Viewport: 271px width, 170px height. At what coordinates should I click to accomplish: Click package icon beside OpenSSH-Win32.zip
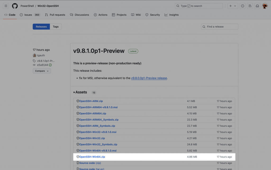coord(78,138)
